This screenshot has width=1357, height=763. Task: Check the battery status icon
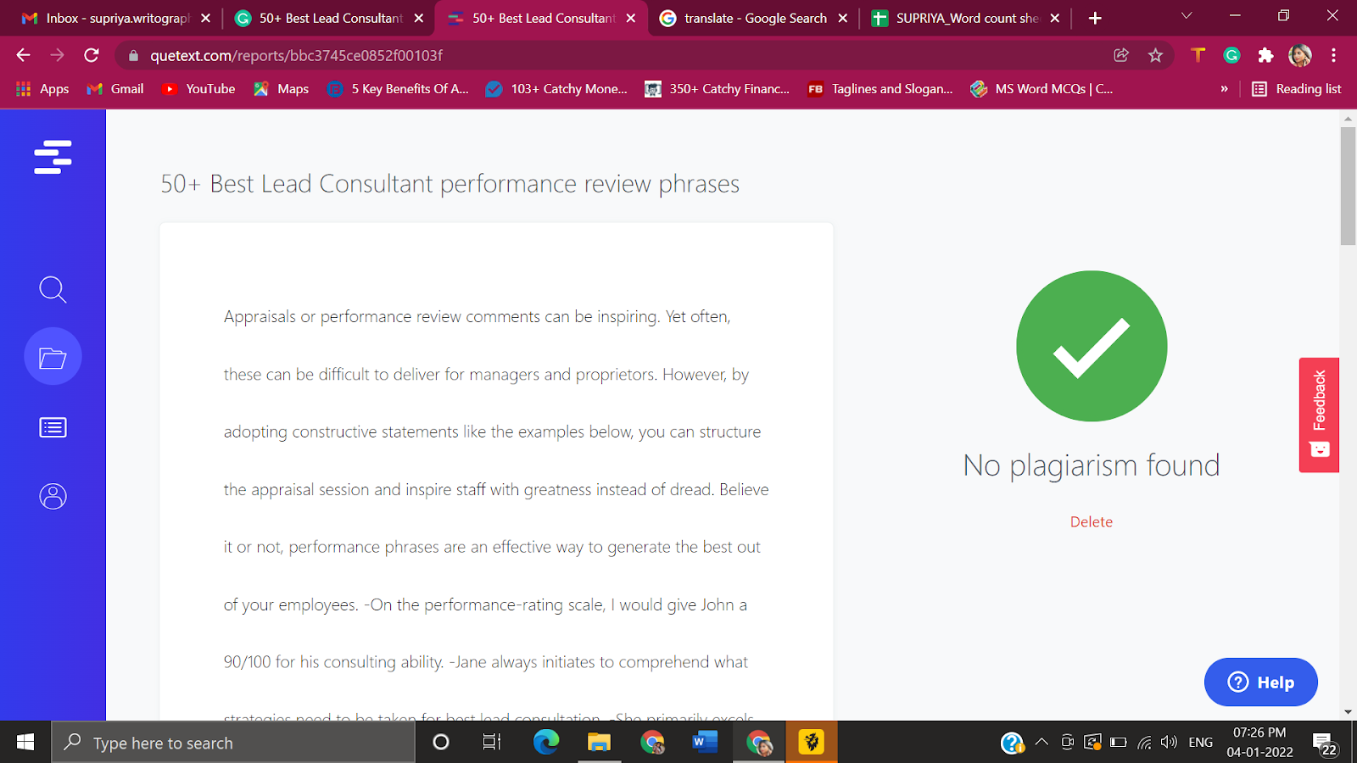point(1119,743)
